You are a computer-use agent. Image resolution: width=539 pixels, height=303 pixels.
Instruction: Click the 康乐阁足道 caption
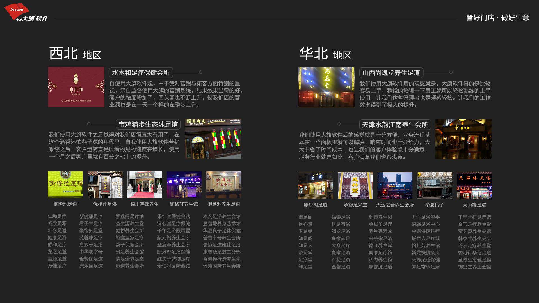pos(316,205)
